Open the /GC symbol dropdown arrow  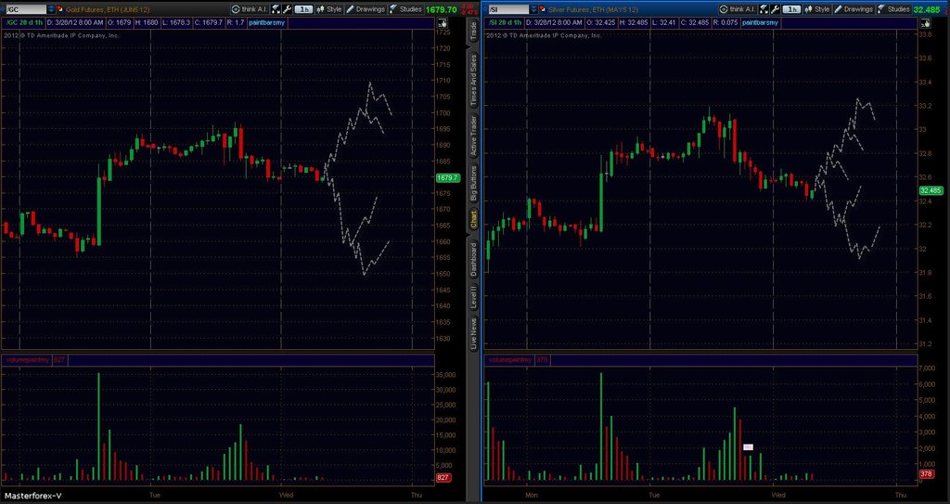click(52, 9)
